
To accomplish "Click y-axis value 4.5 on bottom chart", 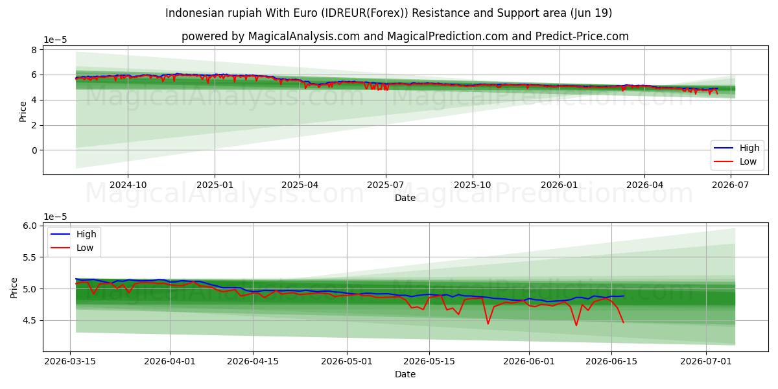I will [x=30, y=320].
